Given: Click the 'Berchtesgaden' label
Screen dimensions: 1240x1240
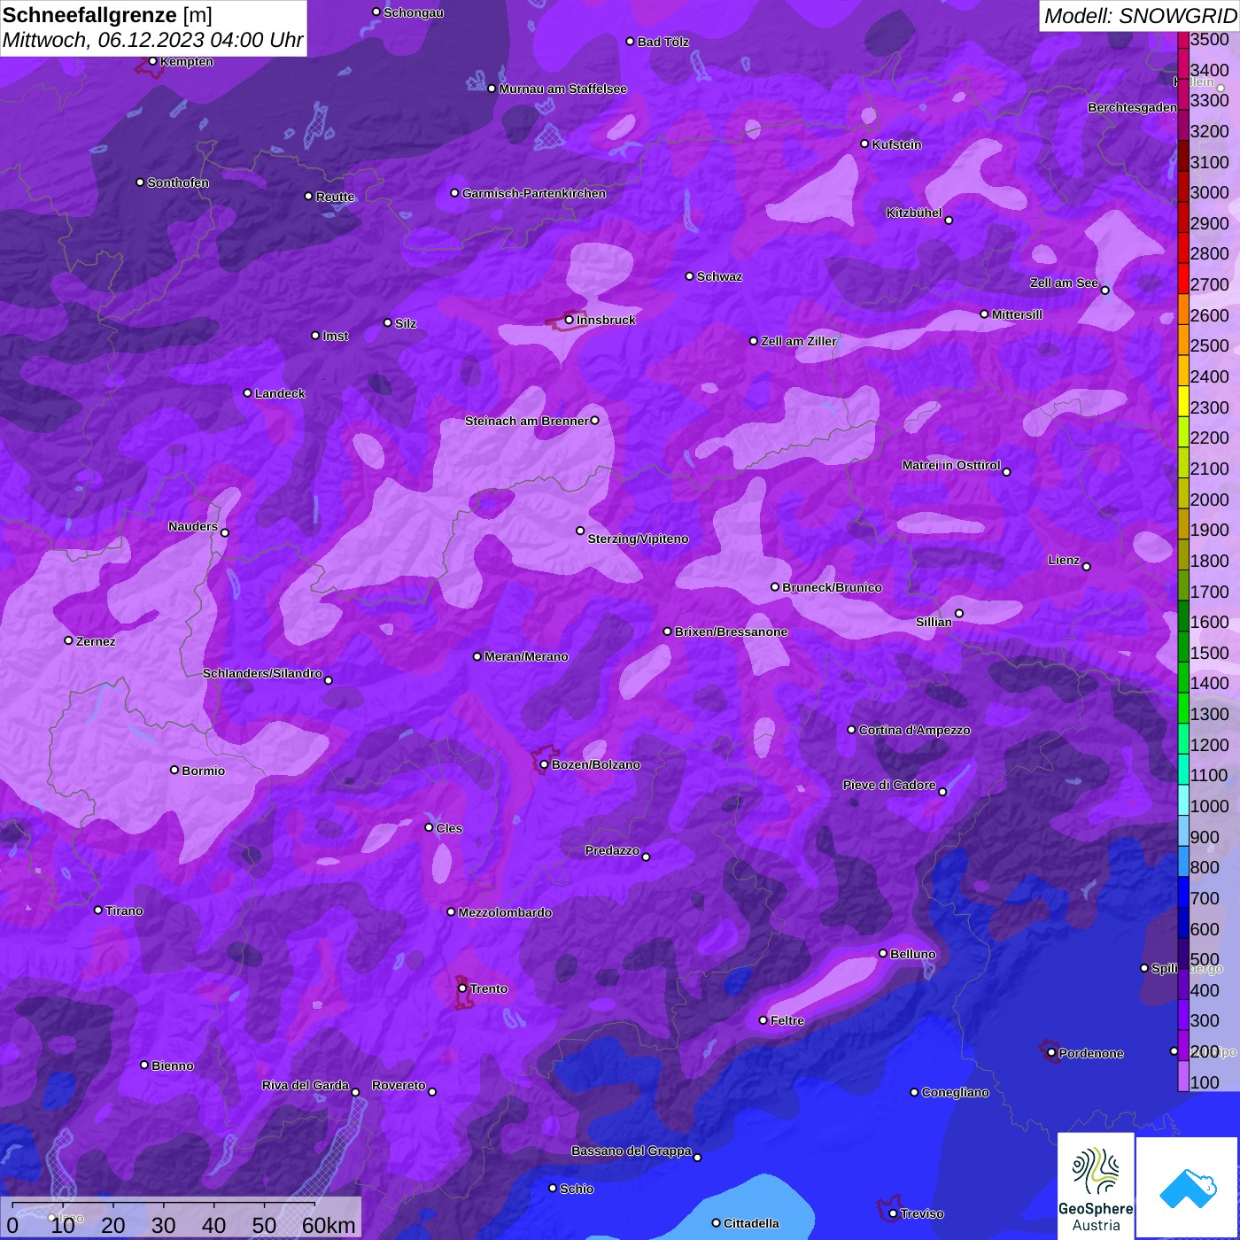Looking at the screenshot, I should [x=1132, y=107].
